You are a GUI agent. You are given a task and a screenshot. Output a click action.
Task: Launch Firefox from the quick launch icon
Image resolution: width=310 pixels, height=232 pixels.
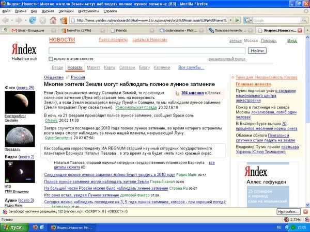tap(35, 227)
